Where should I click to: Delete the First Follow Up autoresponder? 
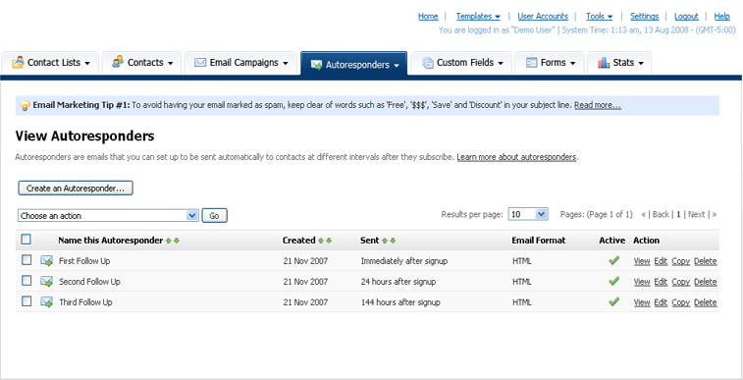(x=705, y=261)
